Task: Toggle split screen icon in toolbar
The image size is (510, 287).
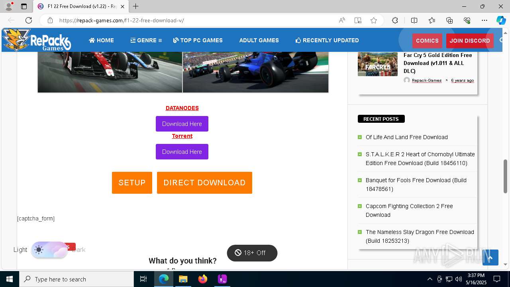Action: point(414,20)
